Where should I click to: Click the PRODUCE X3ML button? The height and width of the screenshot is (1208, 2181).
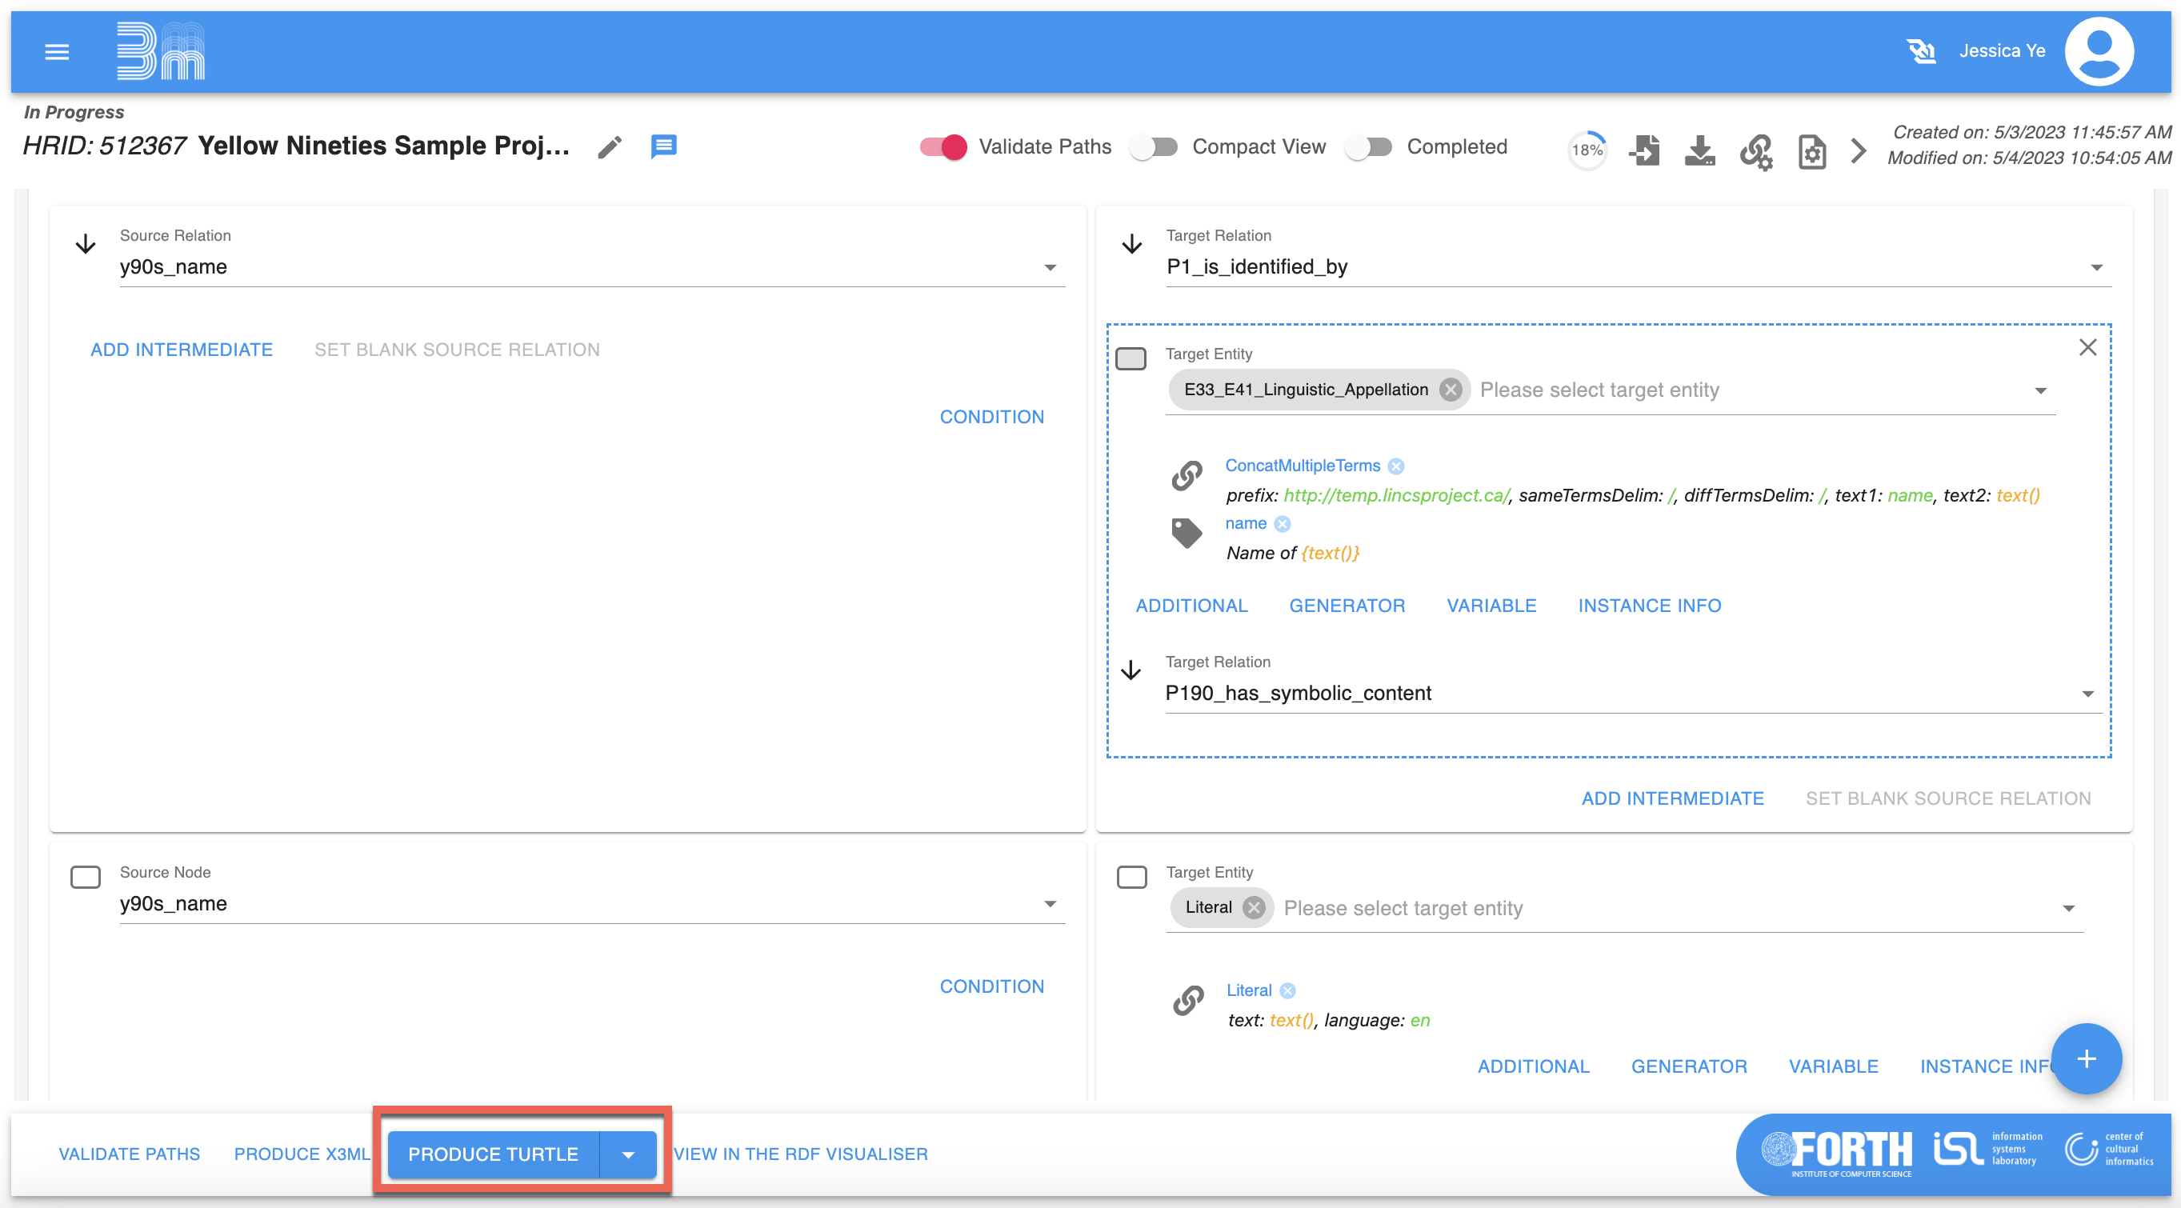pos(302,1154)
